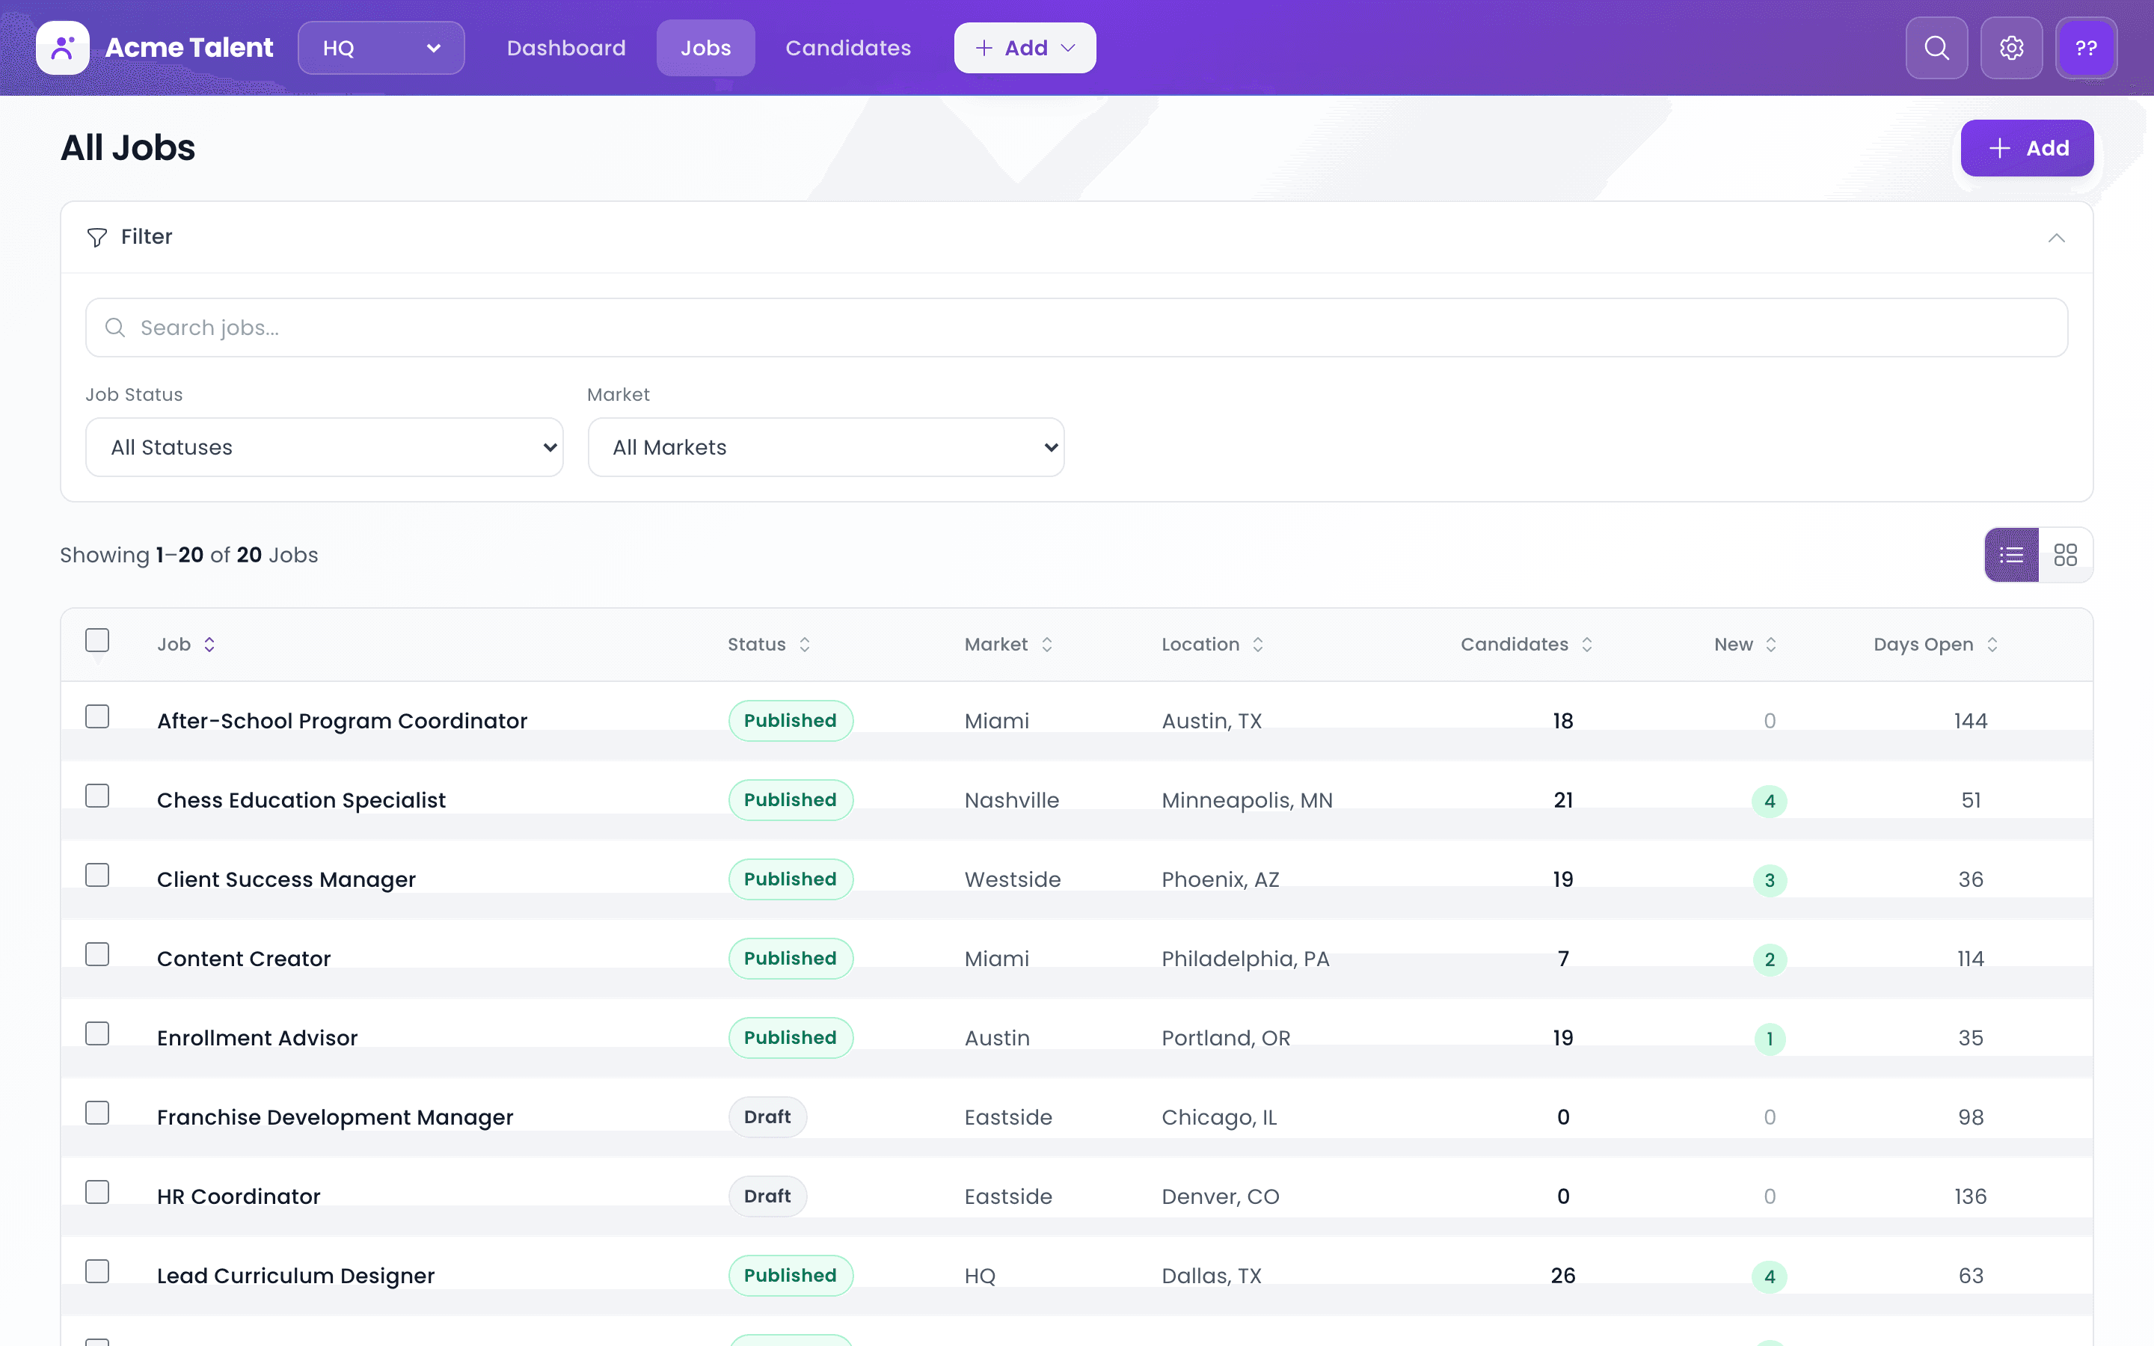
Task: Sort by New column arrows
Action: (x=1771, y=645)
